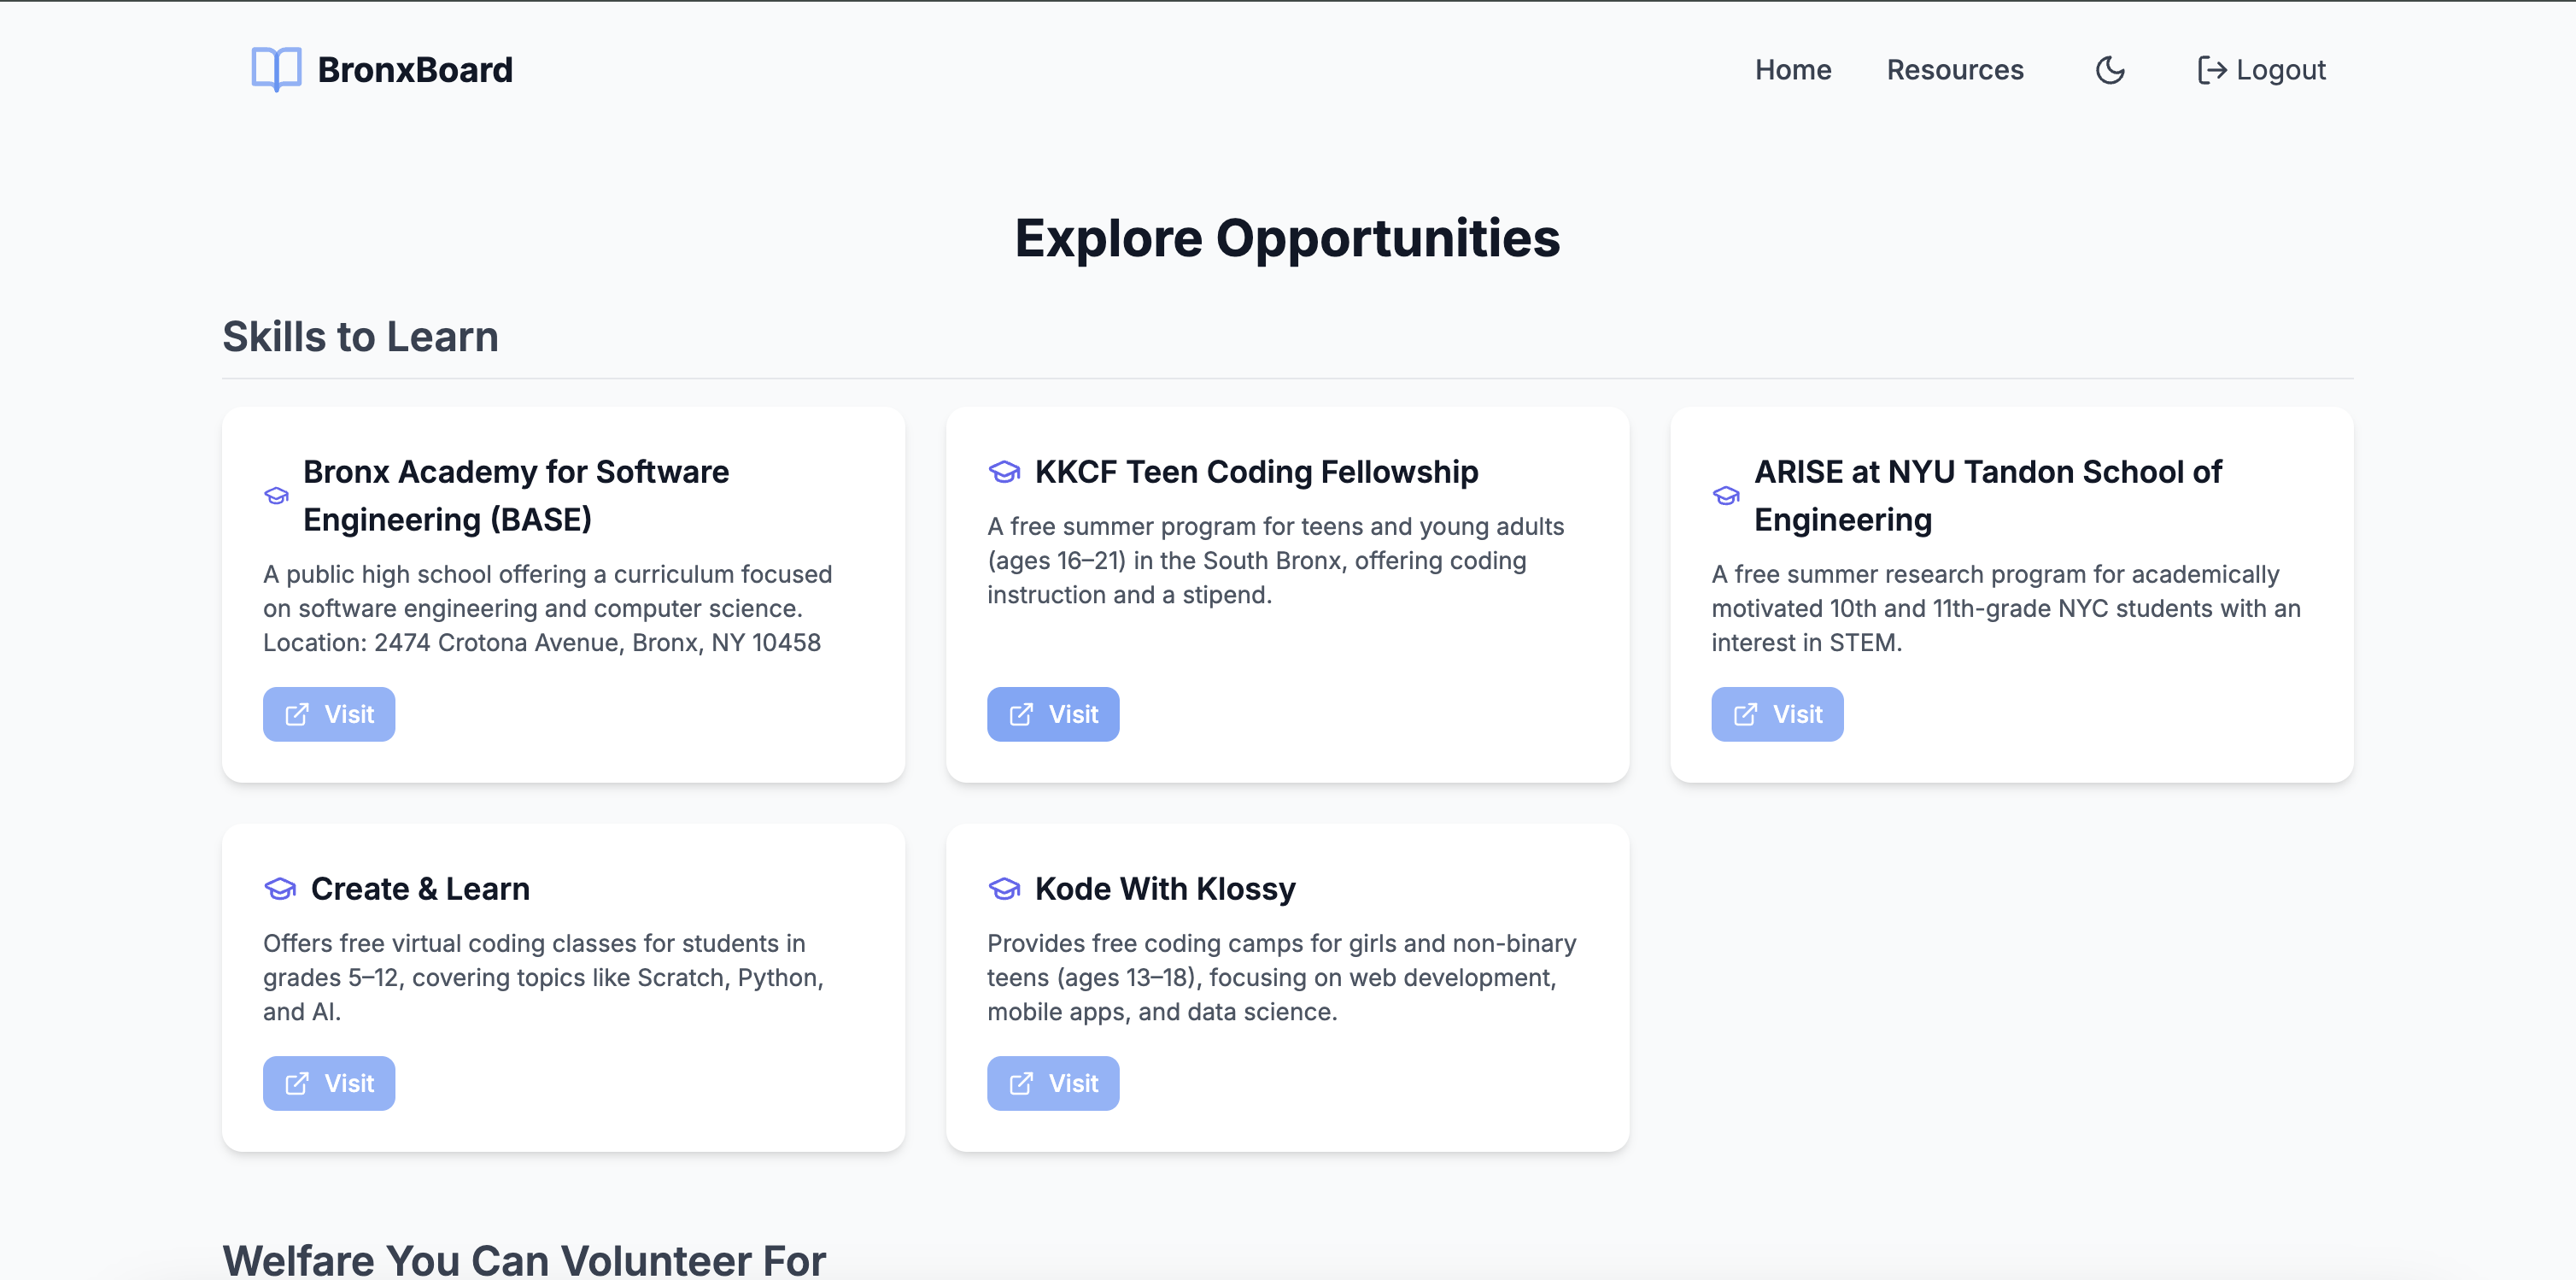Viewport: 2576px width, 1280px height.
Task: Click graduation cap icon beside Create & Learn
Action: (x=280, y=889)
